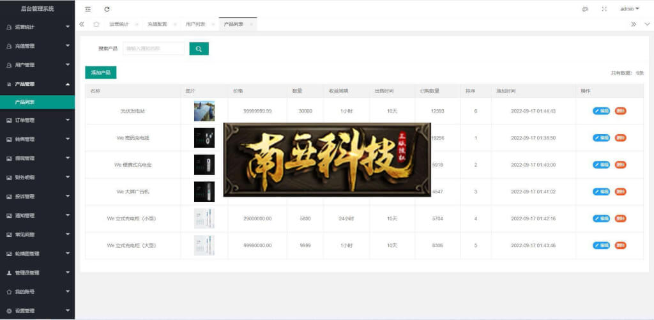
Task: Click the refresh icon in the top bar
Action: pyautogui.click(x=107, y=9)
